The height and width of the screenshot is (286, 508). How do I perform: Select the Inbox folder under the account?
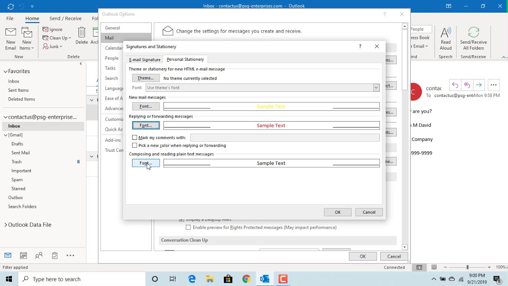(42, 126)
